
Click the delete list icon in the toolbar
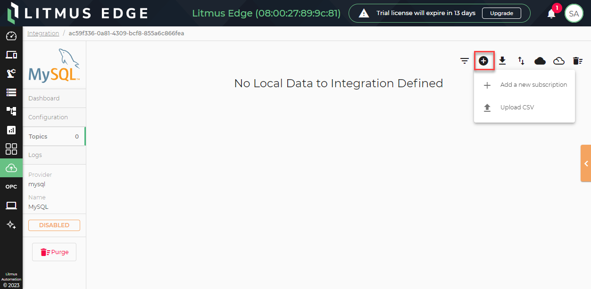tap(577, 61)
